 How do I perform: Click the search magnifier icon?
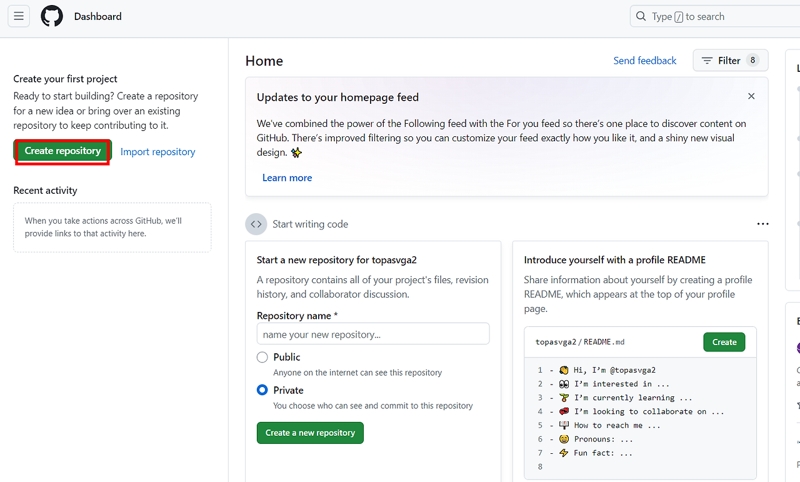641,16
